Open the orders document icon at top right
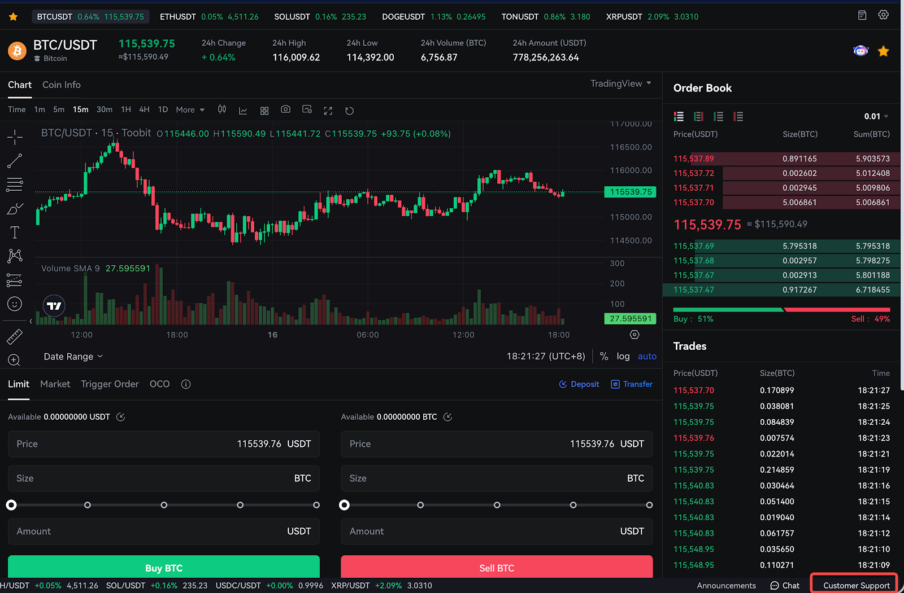904x593 pixels. coord(862,15)
